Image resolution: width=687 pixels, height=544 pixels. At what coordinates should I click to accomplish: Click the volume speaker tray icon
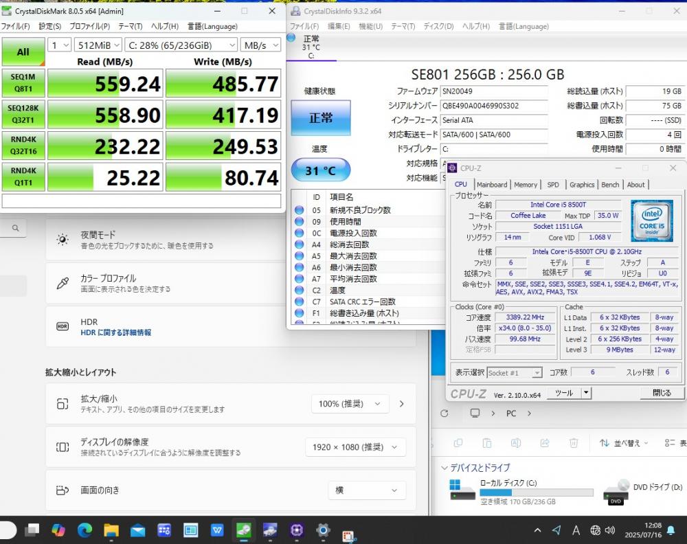pyautogui.click(x=609, y=530)
